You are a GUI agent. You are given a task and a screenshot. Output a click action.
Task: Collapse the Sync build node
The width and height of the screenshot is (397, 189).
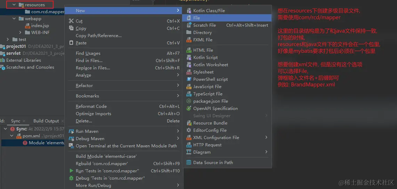(x=6, y=129)
